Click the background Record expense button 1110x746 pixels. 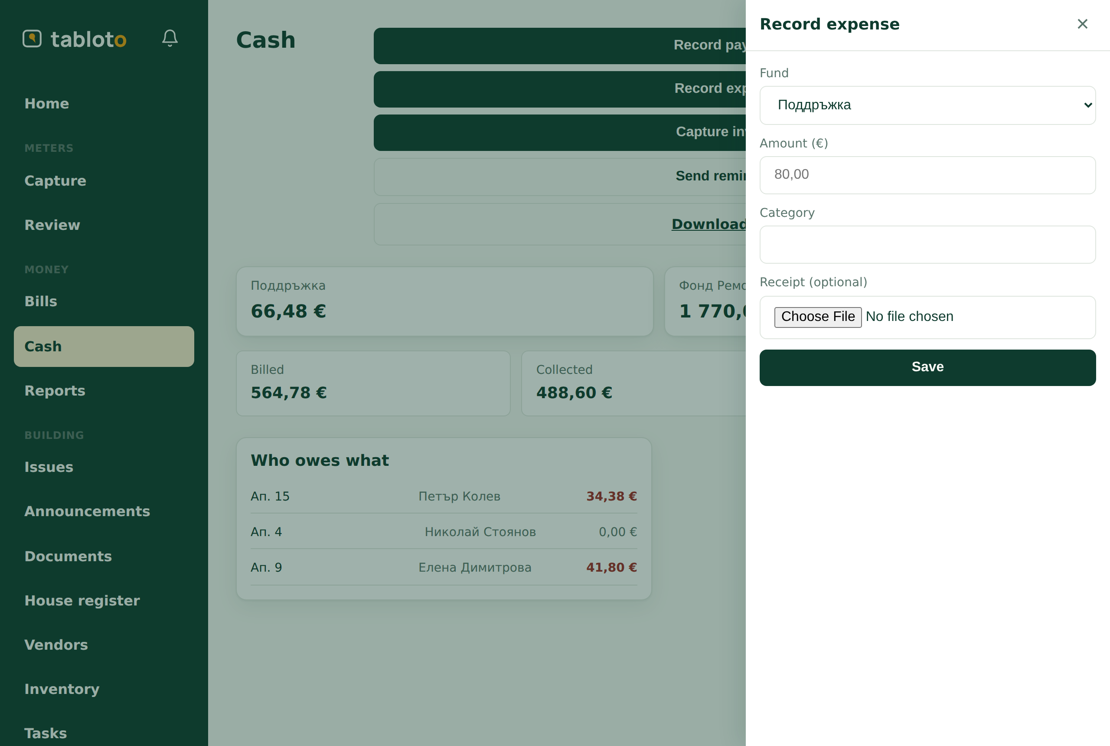[x=559, y=89]
